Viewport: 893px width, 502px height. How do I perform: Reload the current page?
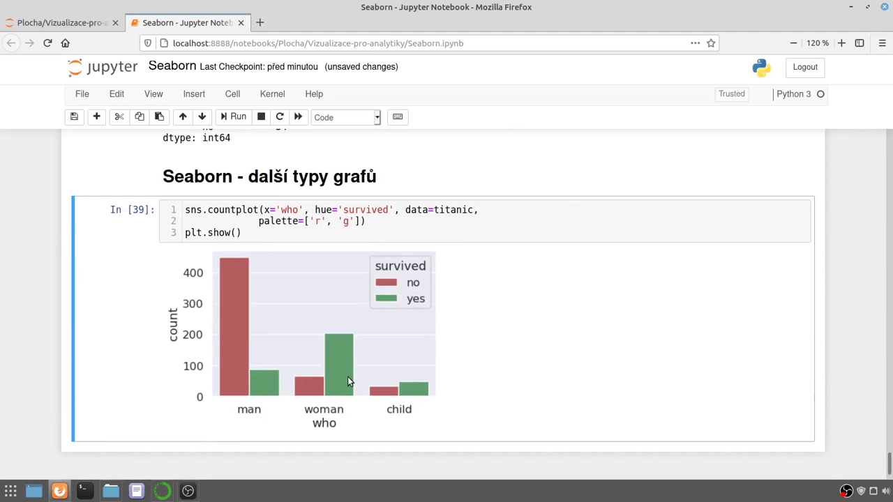pyautogui.click(x=47, y=43)
